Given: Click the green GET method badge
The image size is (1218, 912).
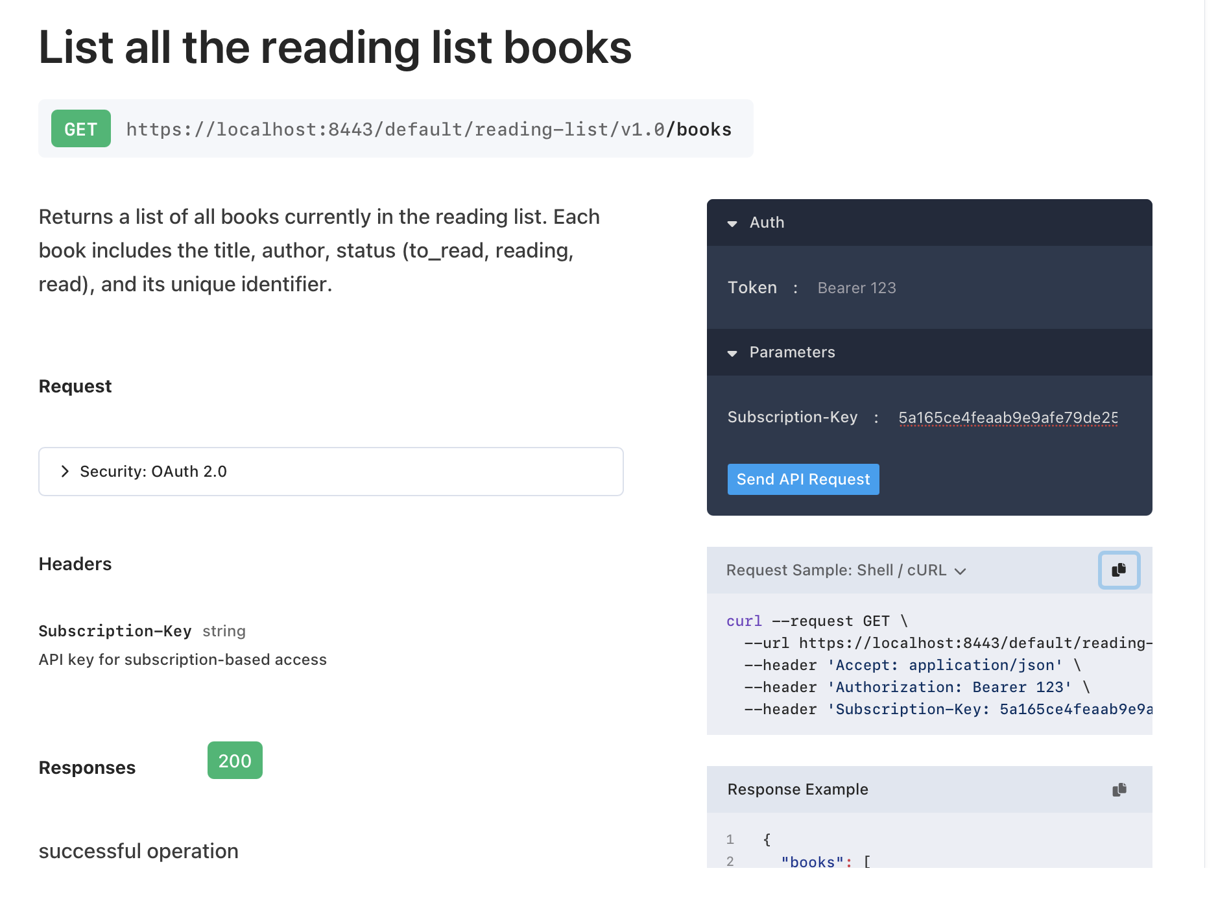Looking at the screenshot, I should [80, 128].
